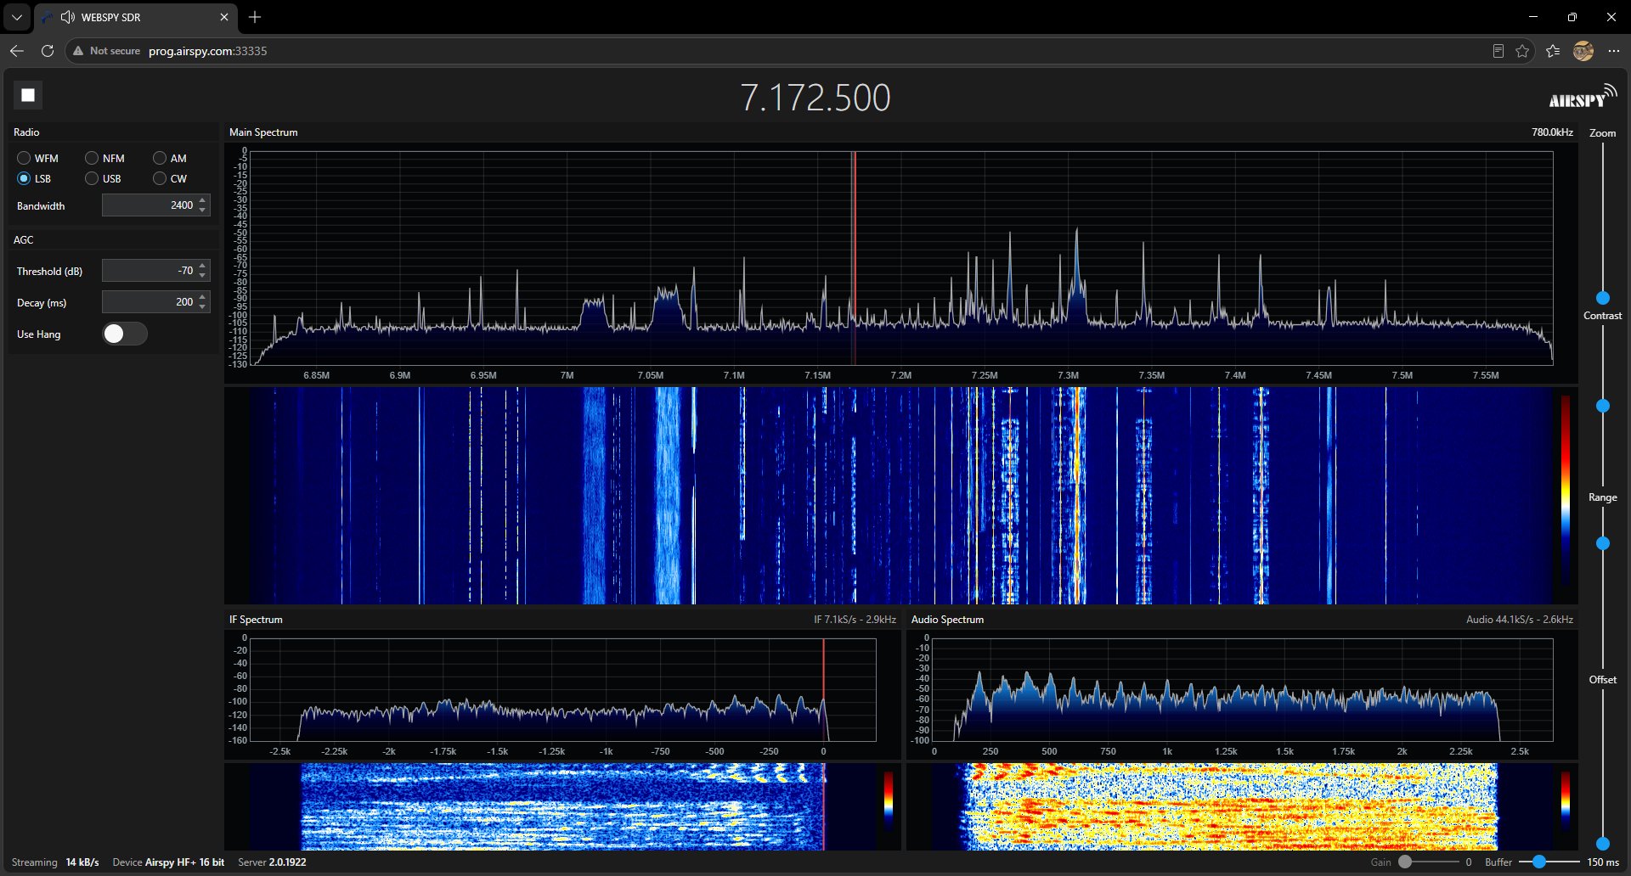Toggle the Use Hang switch
Screen dimensions: 1631x876
[x=124, y=334]
